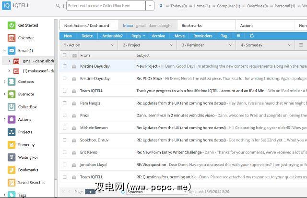This screenshot has height=198, width=307.
Task: Expand the Actions sidebar node
Action: 4,119
